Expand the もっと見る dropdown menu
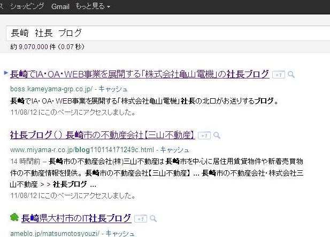 [93, 6]
